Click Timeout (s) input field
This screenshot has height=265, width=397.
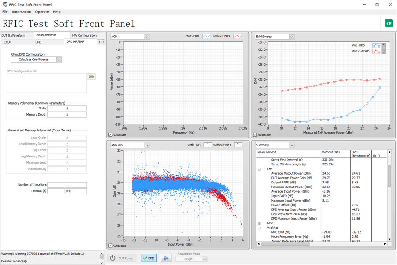67,191
